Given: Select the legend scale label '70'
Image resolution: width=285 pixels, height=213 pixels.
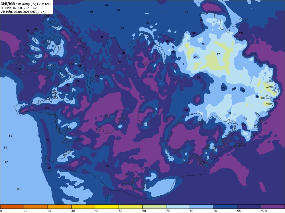Looking at the screenshot, I should point(168,211).
